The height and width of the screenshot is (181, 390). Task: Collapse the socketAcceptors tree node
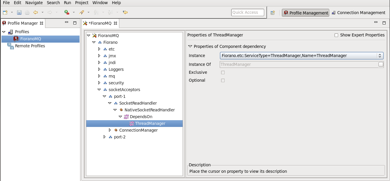[x=99, y=90]
